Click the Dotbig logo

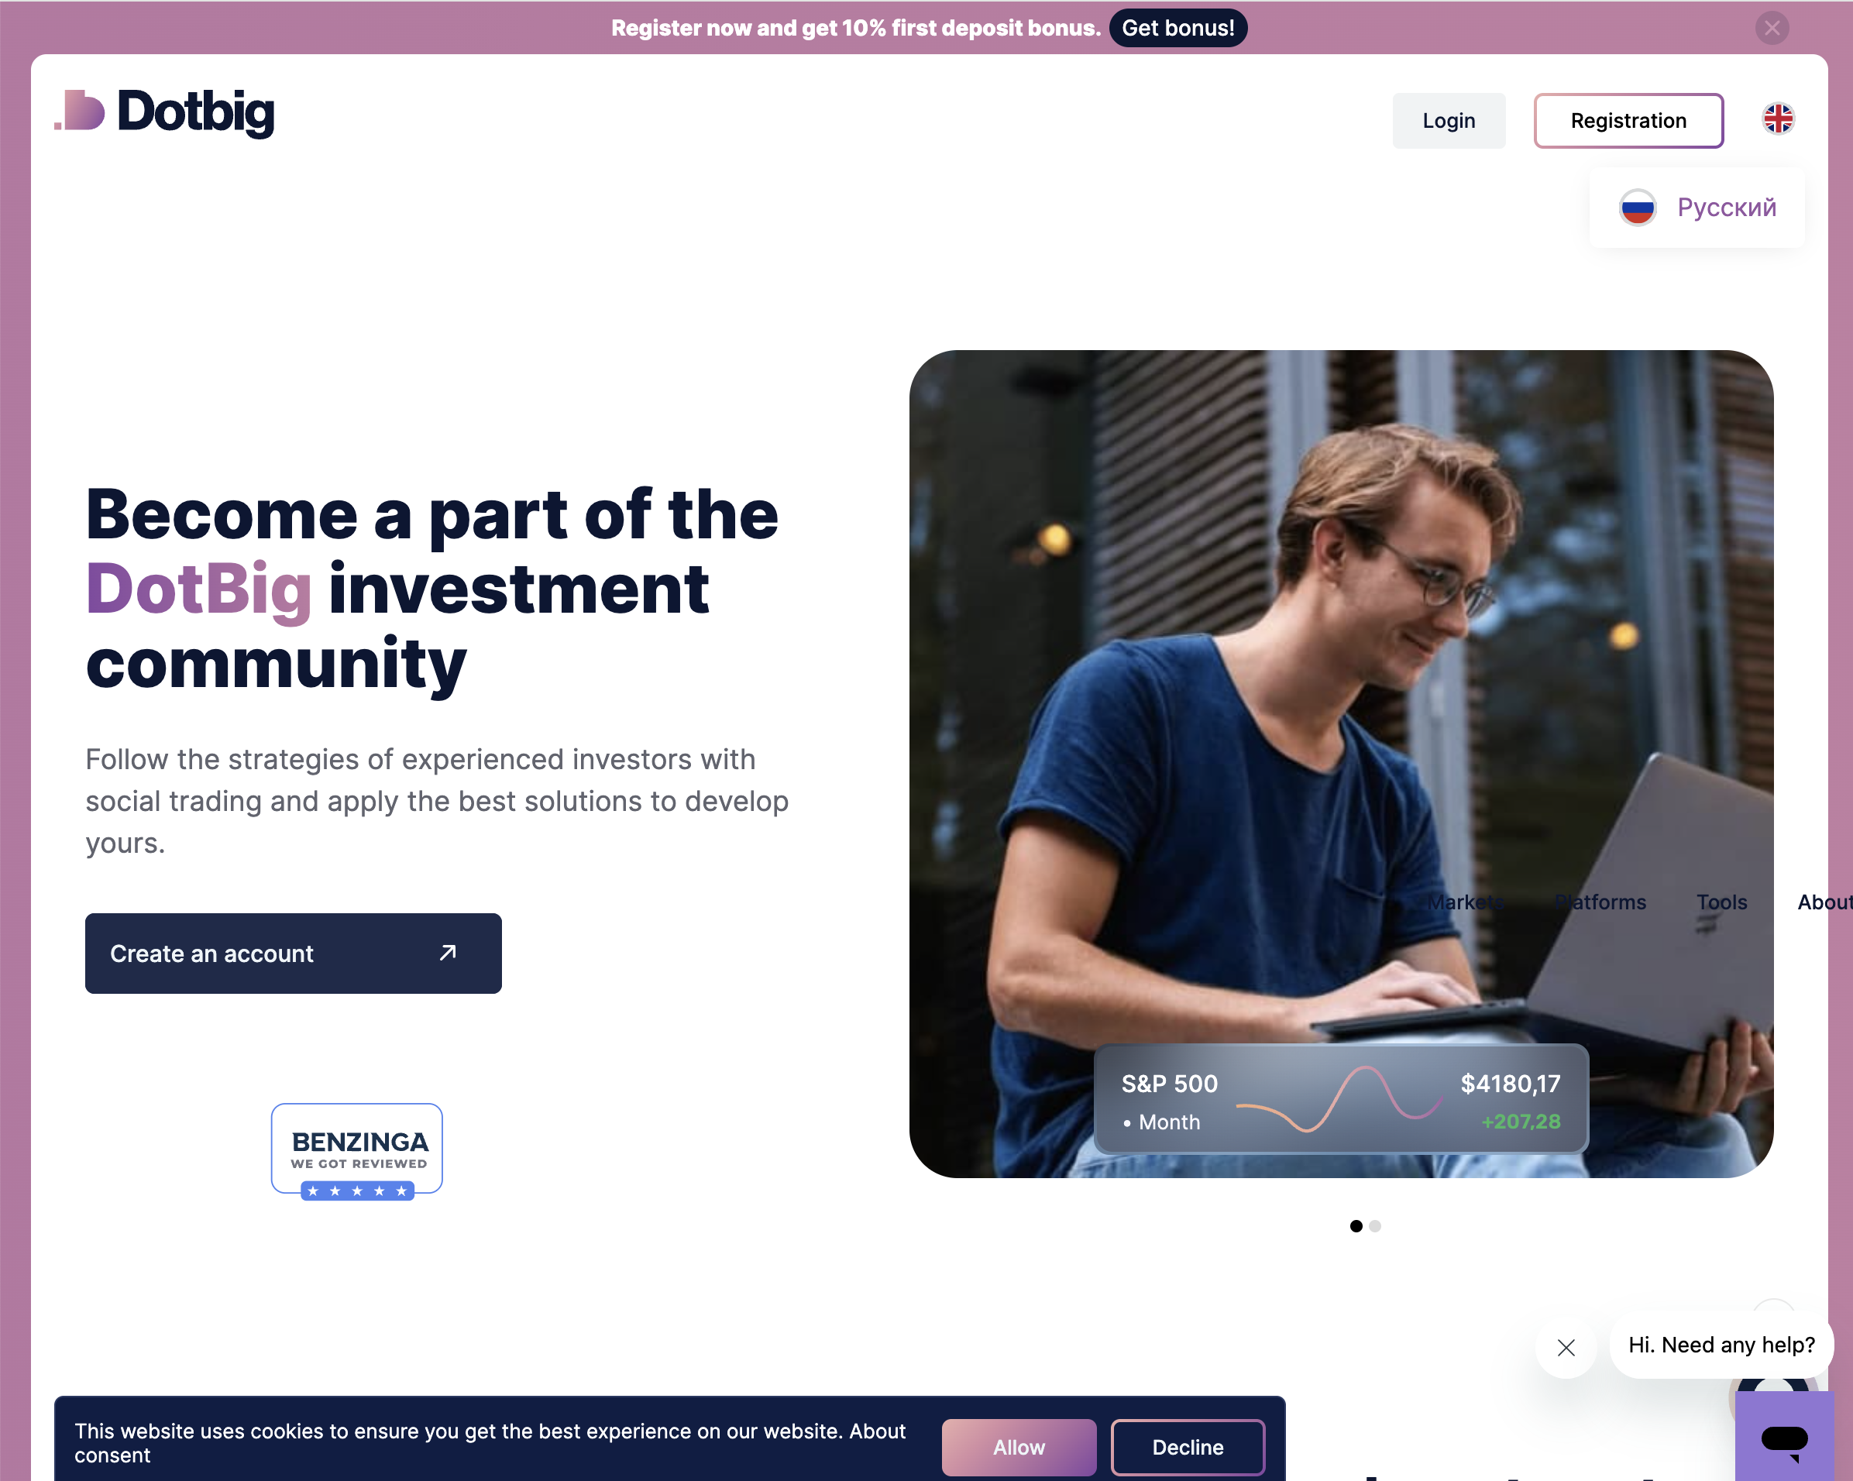tap(164, 112)
